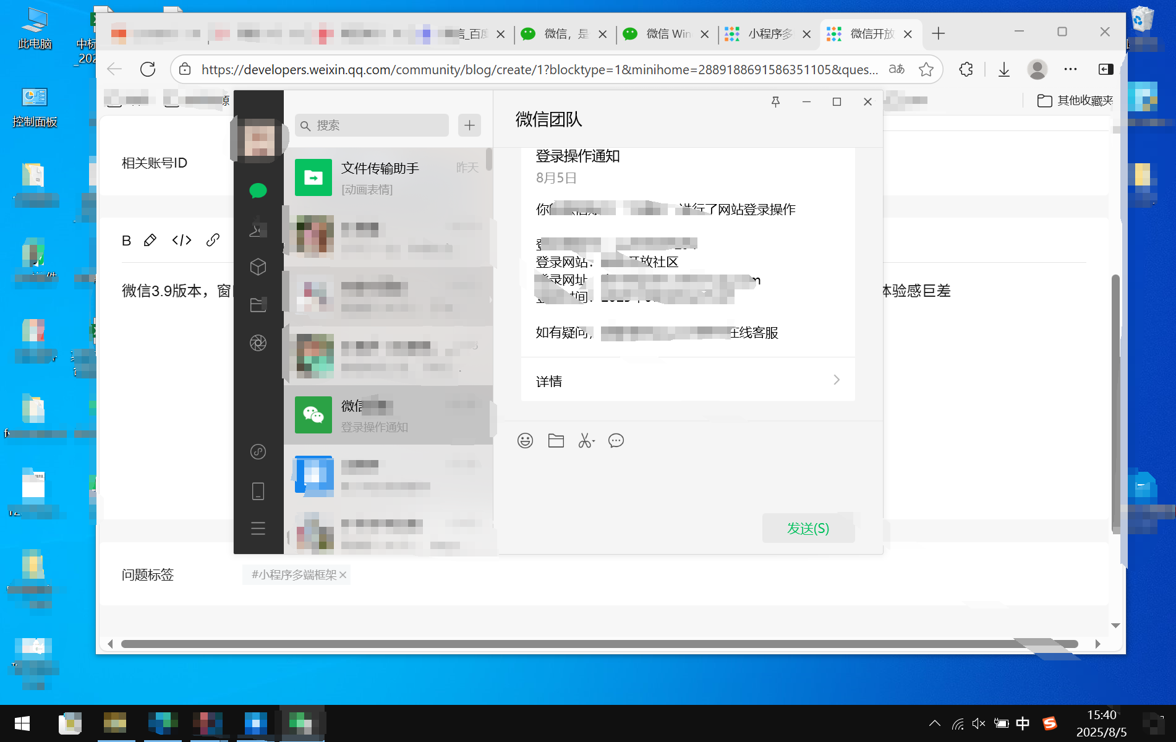
Task: Insert a hyperlink in the editor
Action: tap(213, 241)
